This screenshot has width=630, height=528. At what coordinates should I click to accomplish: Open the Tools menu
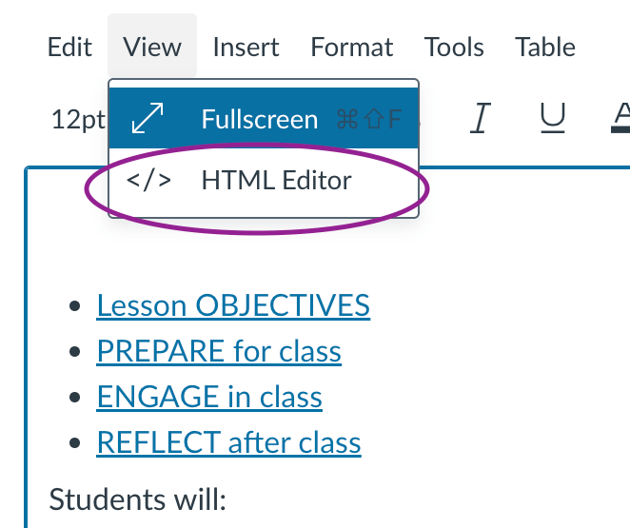tap(454, 47)
